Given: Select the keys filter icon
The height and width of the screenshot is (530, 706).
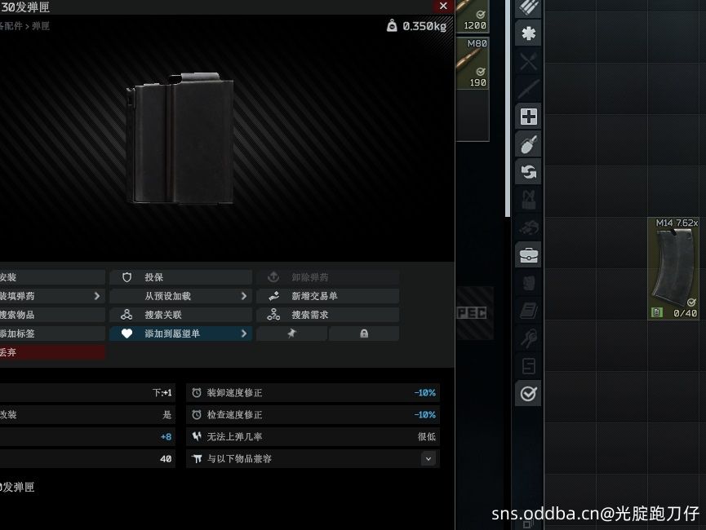Looking at the screenshot, I should coord(528,338).
